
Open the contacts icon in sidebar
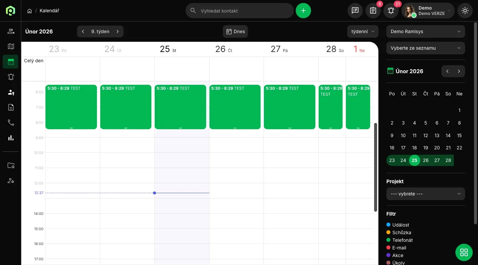(11, 31)
